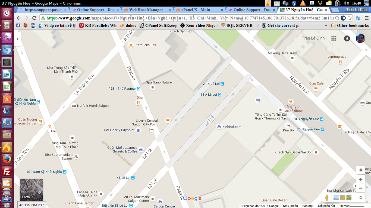The image size is (371, 208).
Task: Click the Điều khoản terms link
Action: [290, 206]
